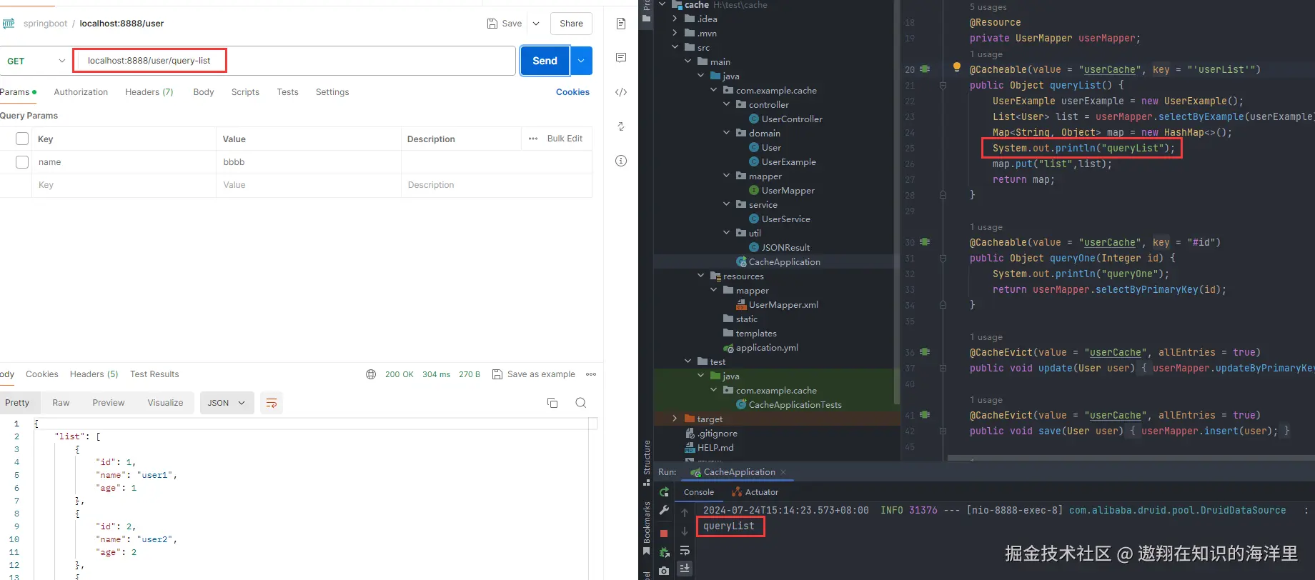This screenshot has height=580, width=1315.
Task: Switch to the Headers (7) tab
Action: click(x=149, y=92)
